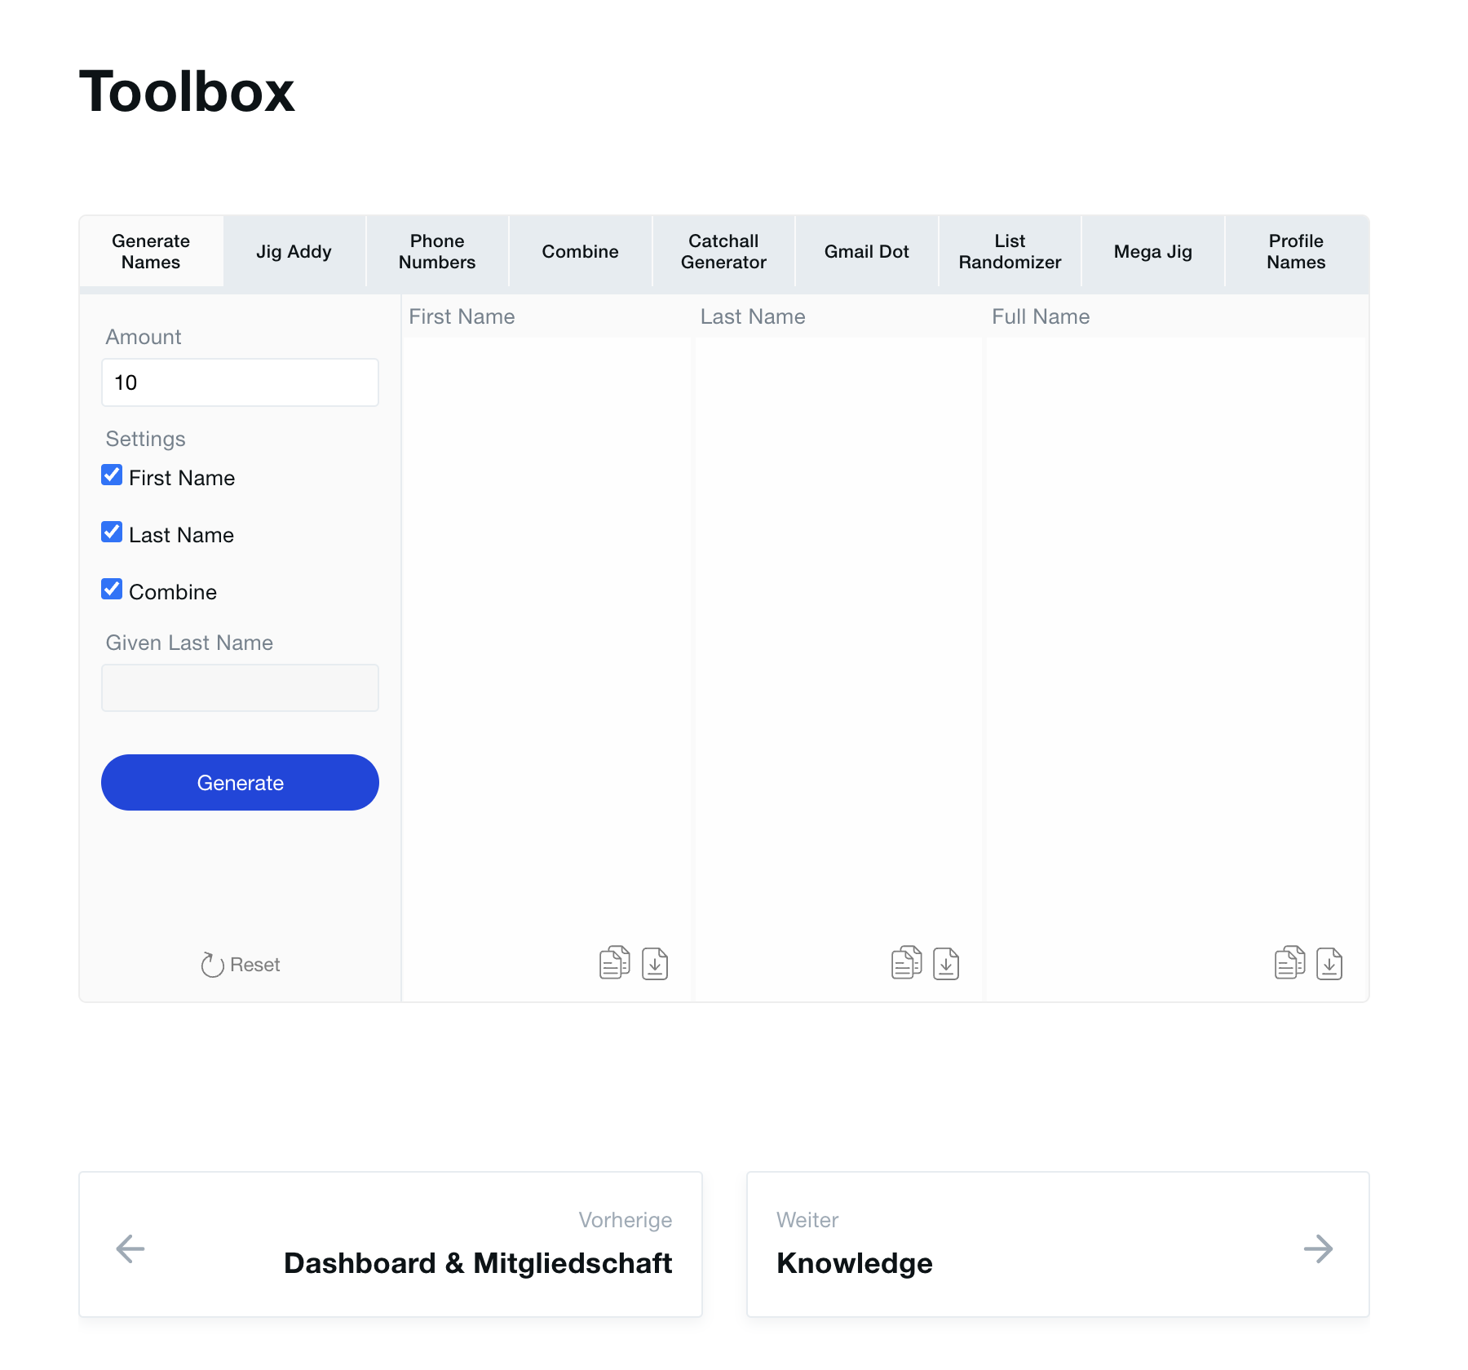Image resolution: width=1468 pixels, height=1370 pixels.
Task: Uncheck the First Name setting
Action: point(111,475)
